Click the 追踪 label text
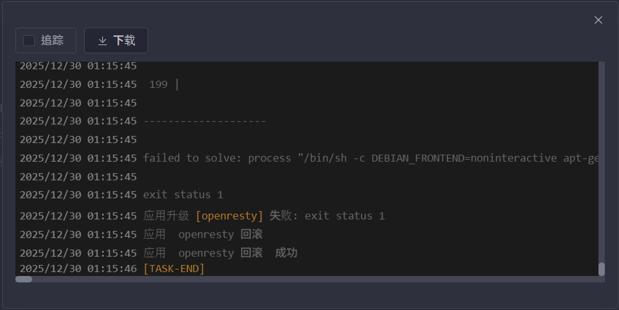 coord(52,40)
